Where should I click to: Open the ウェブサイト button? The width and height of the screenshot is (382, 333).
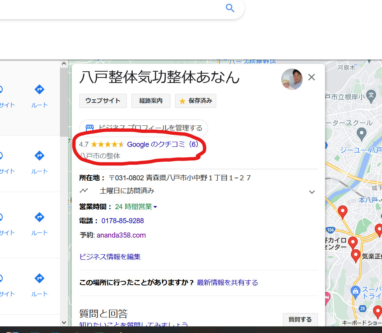click(103, 100)
